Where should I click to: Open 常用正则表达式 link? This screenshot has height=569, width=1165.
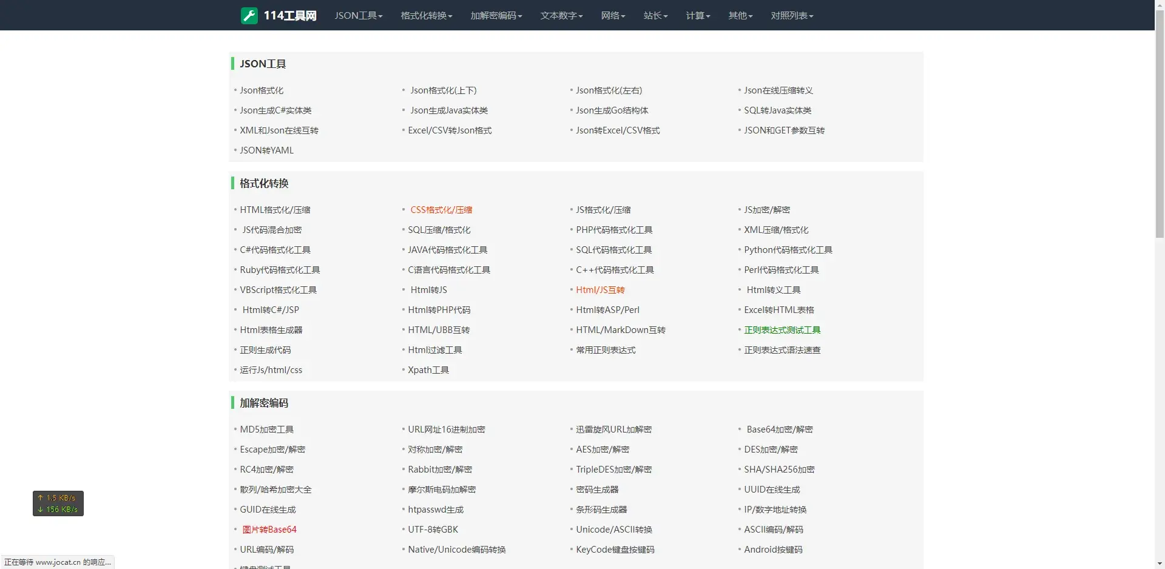pyautogui.click(x=606, y=350)
